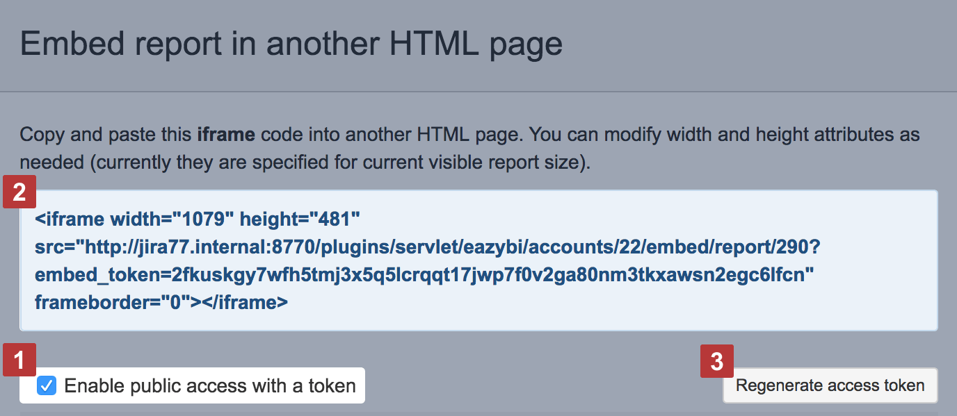Click the "Embed report in another HTML page" heading
This screenshot has height=416, width=957.
click(x=291, y=44)
